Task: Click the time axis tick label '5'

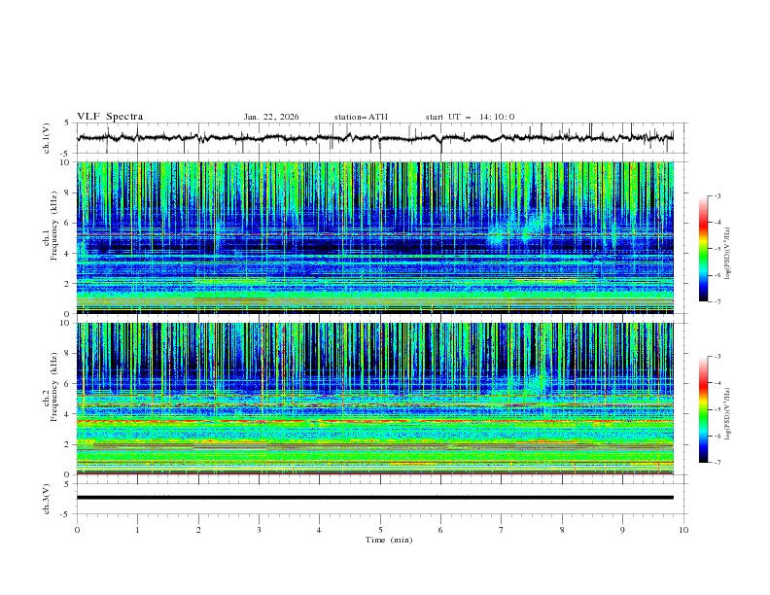Action: (380, 530)
